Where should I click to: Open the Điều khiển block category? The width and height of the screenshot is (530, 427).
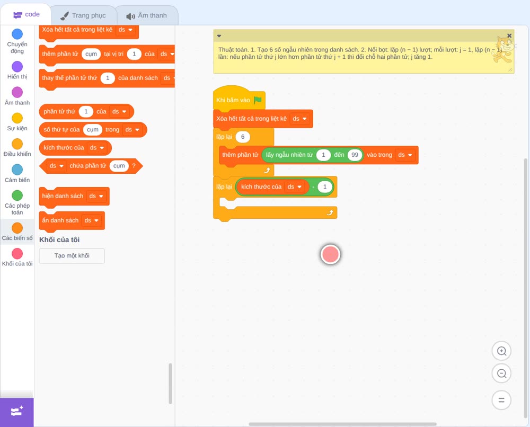pos(17,148)
